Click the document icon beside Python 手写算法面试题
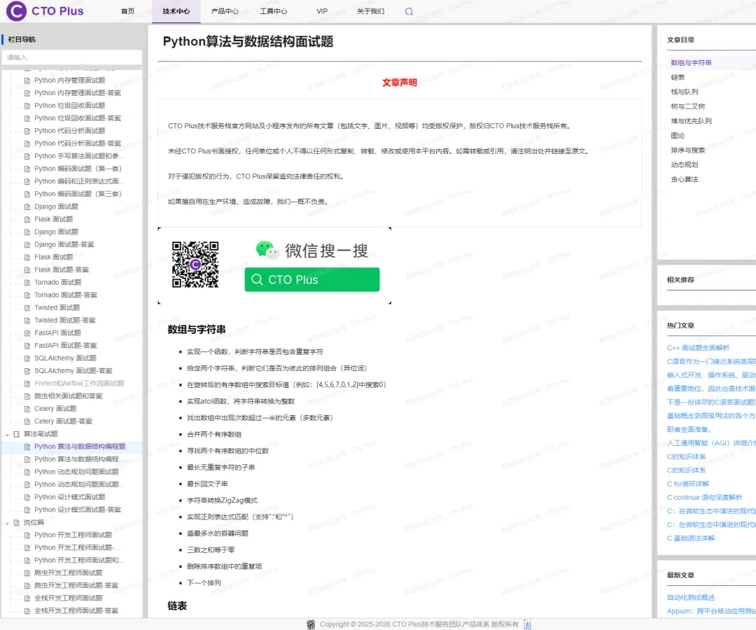The width and height of the screenshot is (756, 630). (x=27, y=156)
